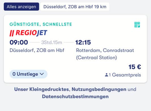Viewport: 151px width, 111px height.
Task: Select the Alles anzeigen filter chip
Action: coord(22,7)
